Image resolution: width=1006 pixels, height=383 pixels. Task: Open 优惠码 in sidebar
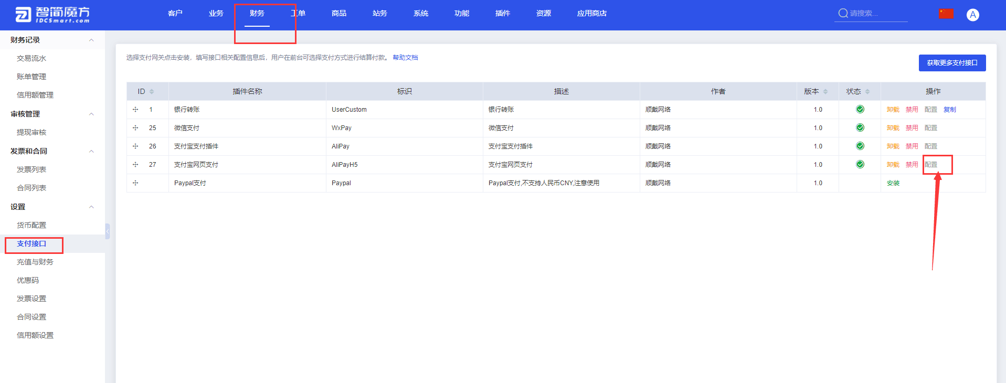coord(28,280)
